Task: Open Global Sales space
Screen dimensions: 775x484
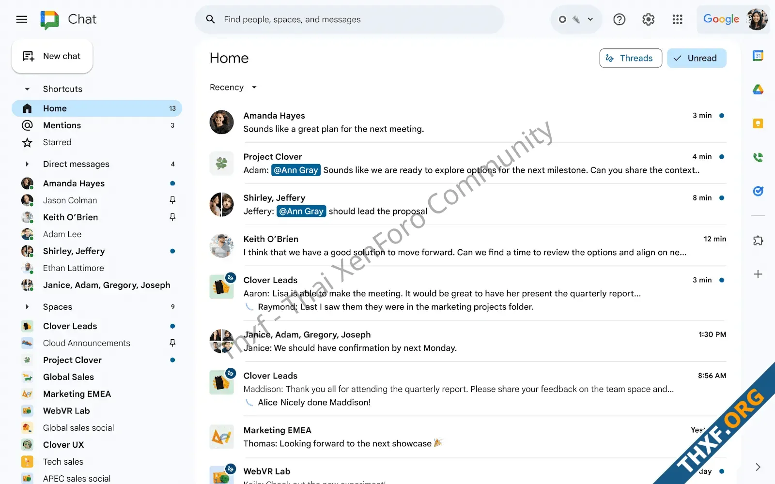Action: click(x=97, y=377)
